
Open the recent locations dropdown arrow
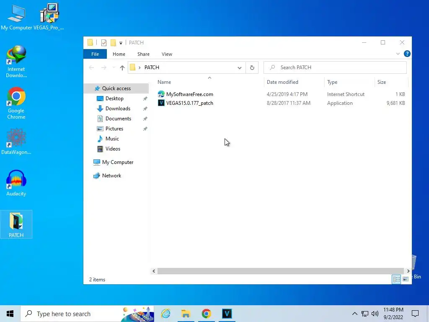click(114, 68)
